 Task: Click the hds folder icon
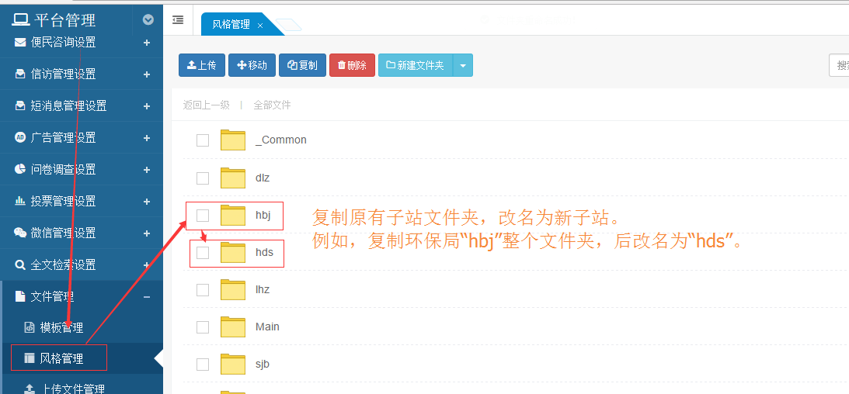[x=233, y=252]
